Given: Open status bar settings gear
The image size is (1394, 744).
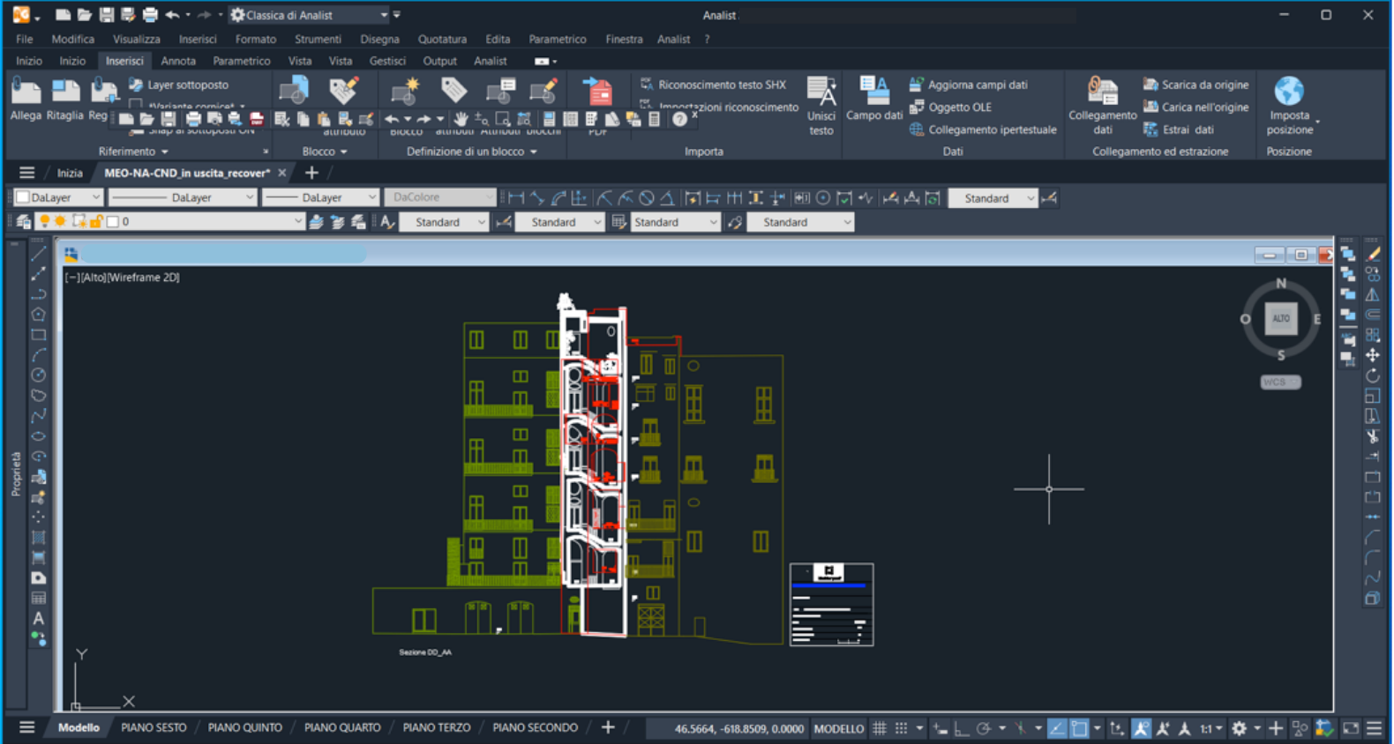Looking at the screenshot, I should pyautogui.click(x=1239, y=728).
